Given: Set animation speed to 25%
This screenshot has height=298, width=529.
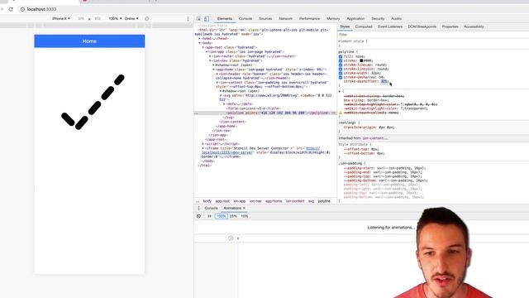Looking at the screenshot, I should [233, 216].
